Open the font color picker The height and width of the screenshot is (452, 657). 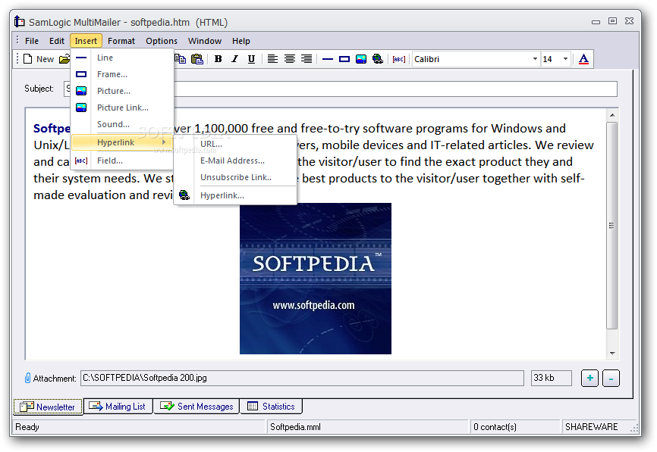[x=583, y=59]
